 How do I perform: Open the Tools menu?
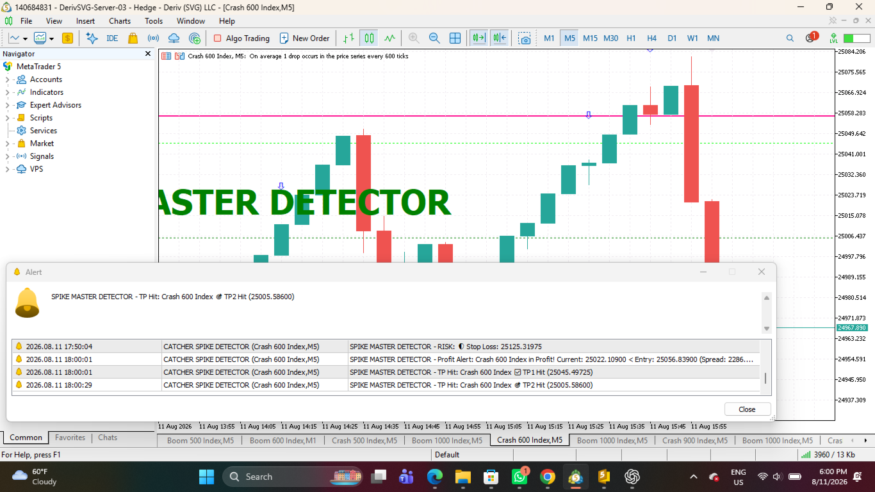[154, 21]
